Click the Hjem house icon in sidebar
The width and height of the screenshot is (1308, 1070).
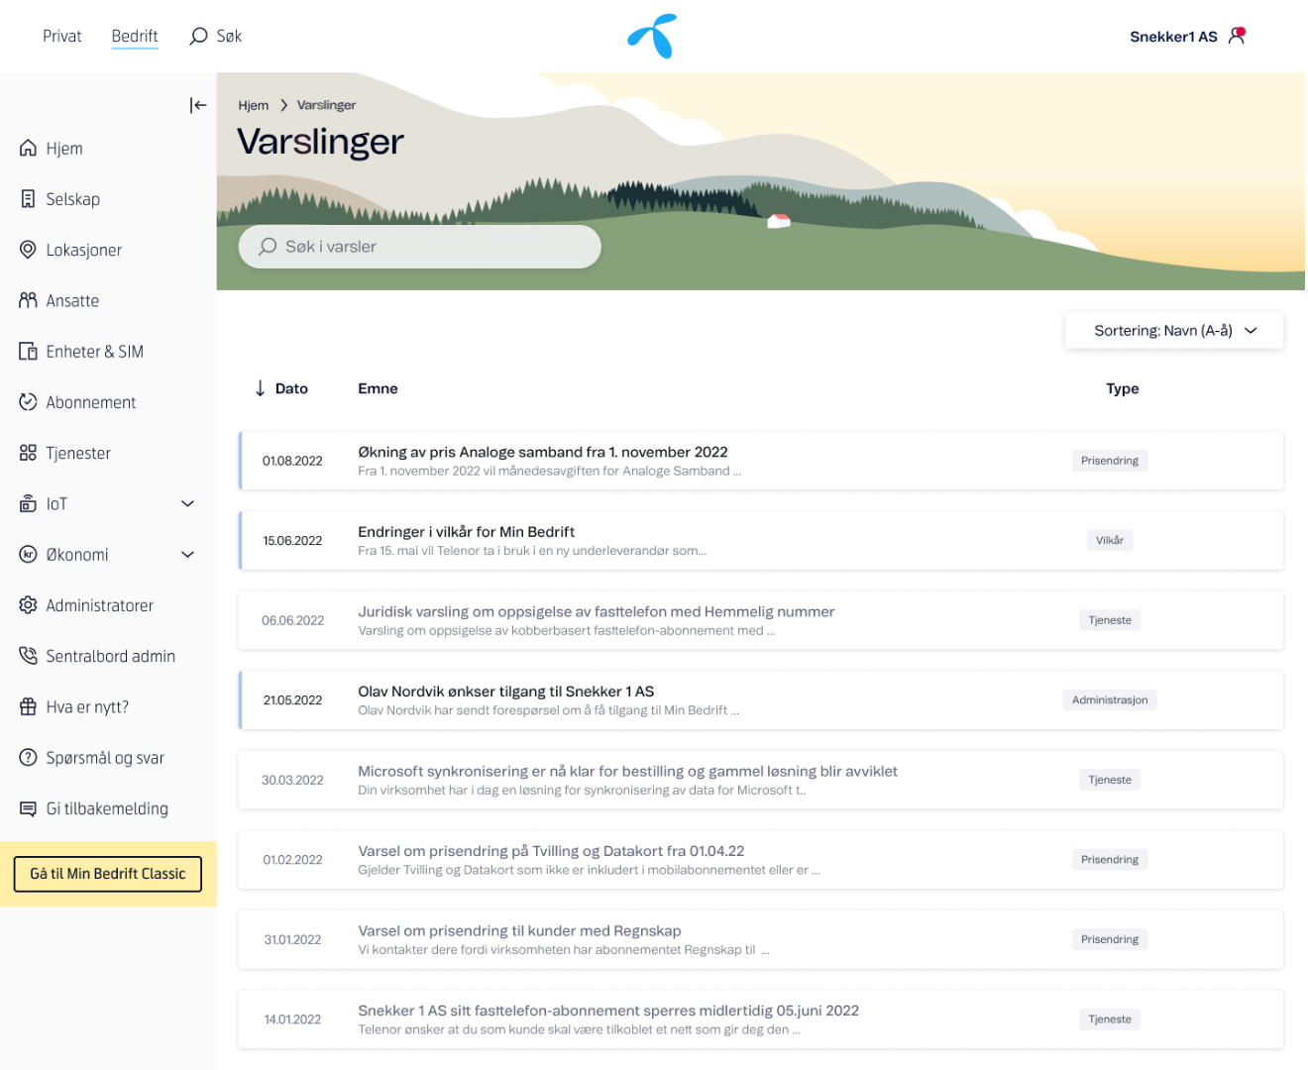click(28, 148)
